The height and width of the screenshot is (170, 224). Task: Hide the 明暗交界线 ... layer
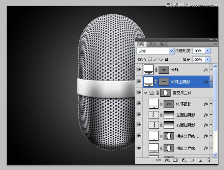pos(139,136)
